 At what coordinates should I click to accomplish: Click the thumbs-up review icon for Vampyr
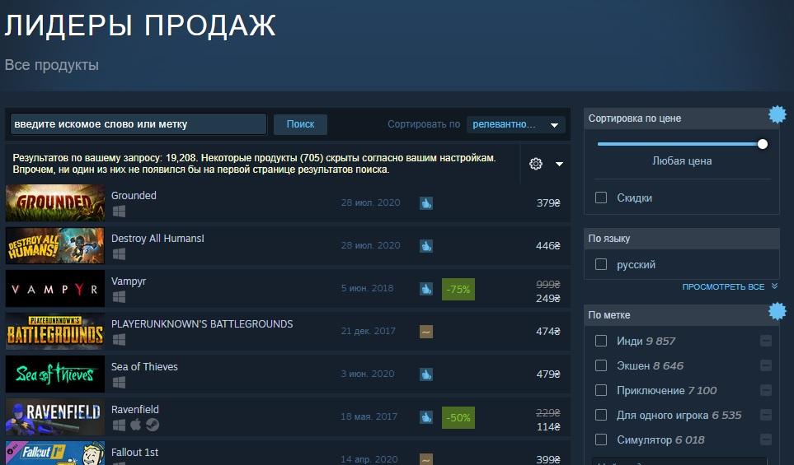pos(426,289)
